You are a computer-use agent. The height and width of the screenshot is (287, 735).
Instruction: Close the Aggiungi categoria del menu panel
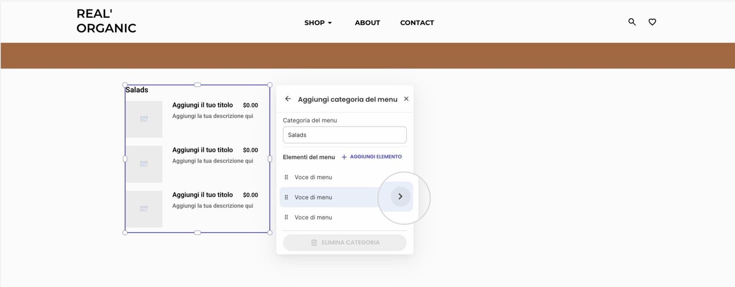tap(406, 99)
